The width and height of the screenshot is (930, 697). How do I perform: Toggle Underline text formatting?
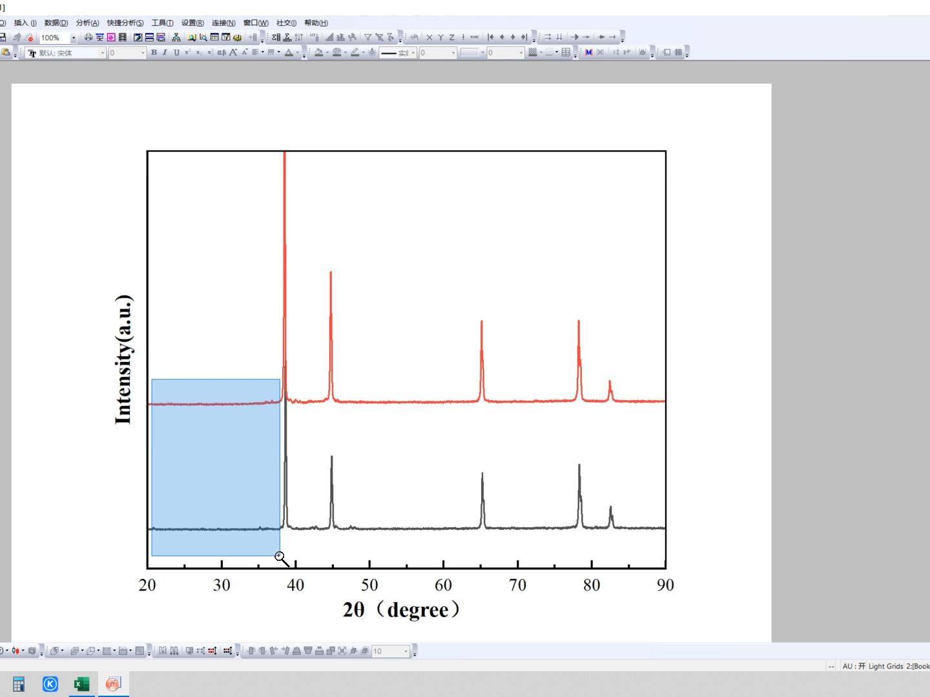point(176,52)
